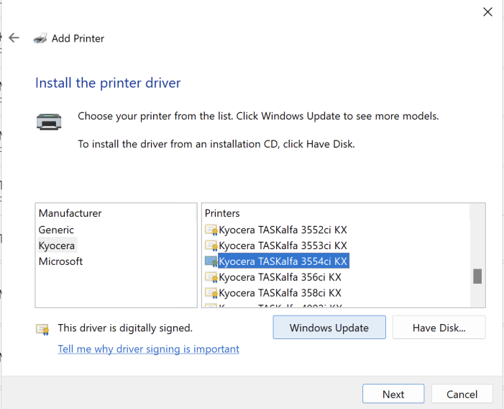Image resolution: width=504 pixels, height=409 pixels.
Task: Select Kyocera manufacturer
Action: click(57, 246)
